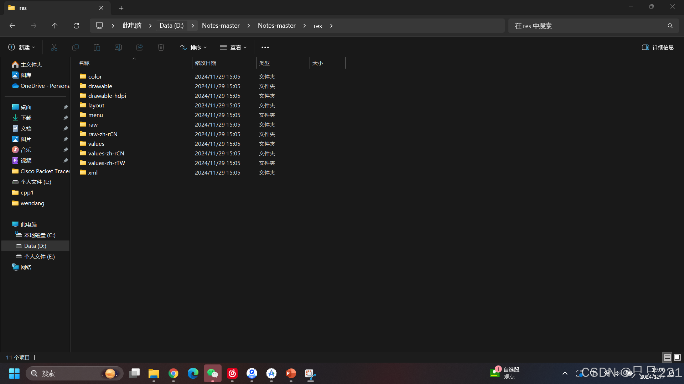Go up one folder level arrow
684x384 pixels.
coord(55,26)
